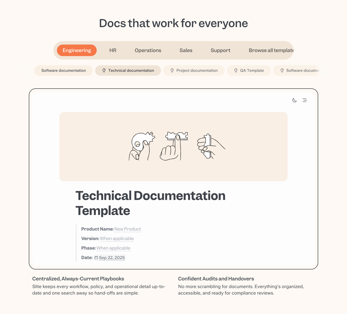Click the lightbulb icon on rightmost Software documentation pill
This screenshot has height=314, width=347.
coord(282,70)
